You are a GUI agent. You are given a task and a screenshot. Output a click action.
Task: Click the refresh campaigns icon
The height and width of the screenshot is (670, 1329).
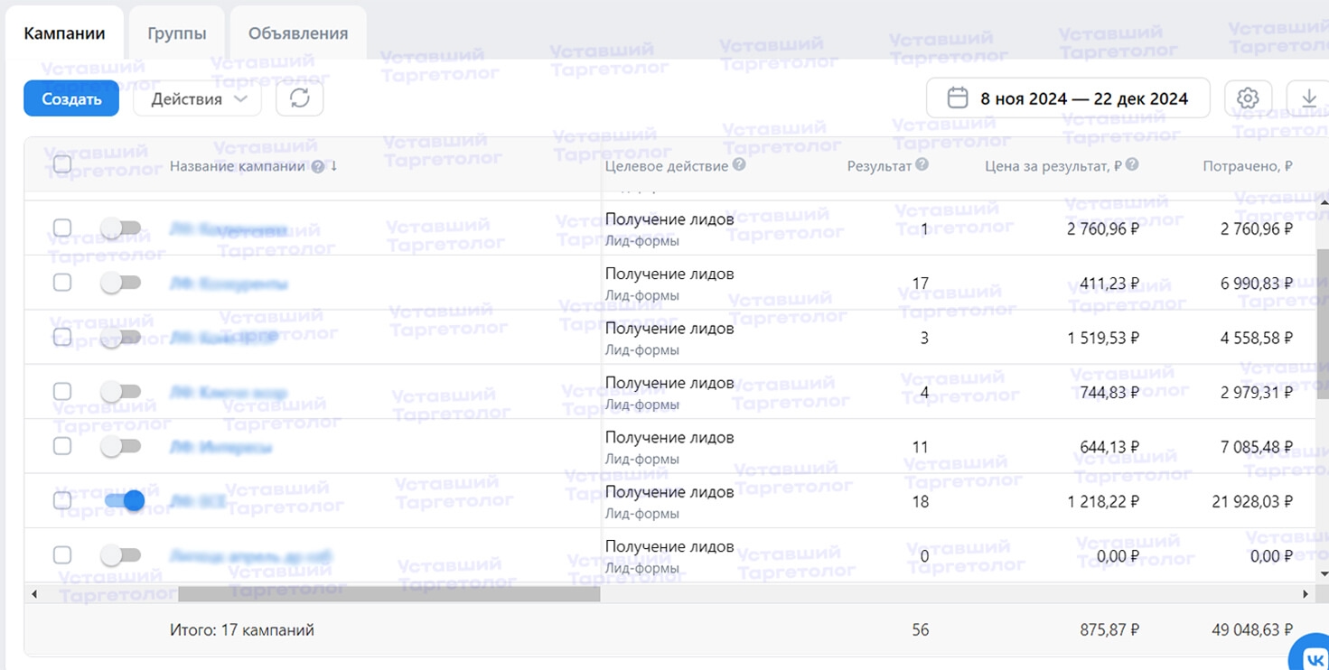pyautogui.click(x=300, y=98)
